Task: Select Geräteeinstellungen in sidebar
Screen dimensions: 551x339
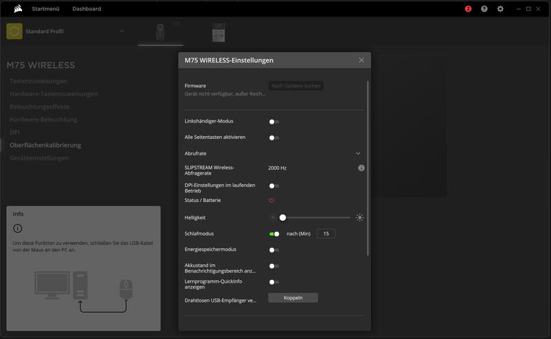Action: click(39, 158)
